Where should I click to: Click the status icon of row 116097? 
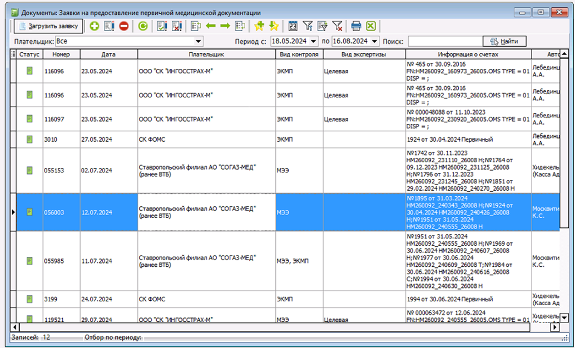(x=29, y=119)
